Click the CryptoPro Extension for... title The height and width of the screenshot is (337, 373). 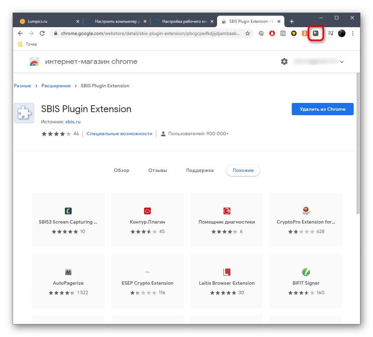pos(306,222)
